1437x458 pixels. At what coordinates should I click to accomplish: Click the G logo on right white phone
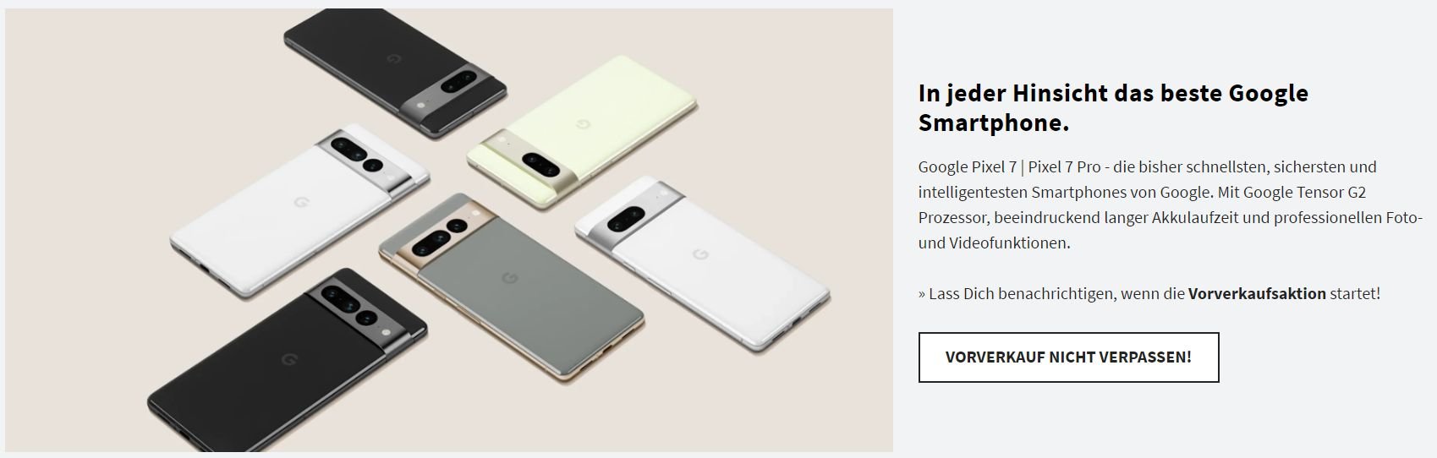[x=700, y=254]
